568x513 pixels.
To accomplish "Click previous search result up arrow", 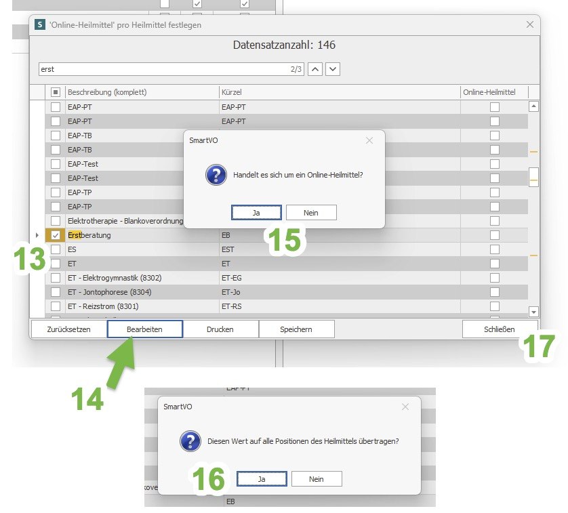I will tap(316, 69).
